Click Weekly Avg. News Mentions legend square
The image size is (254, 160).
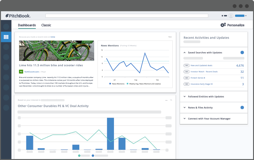(x=127, y=84)
